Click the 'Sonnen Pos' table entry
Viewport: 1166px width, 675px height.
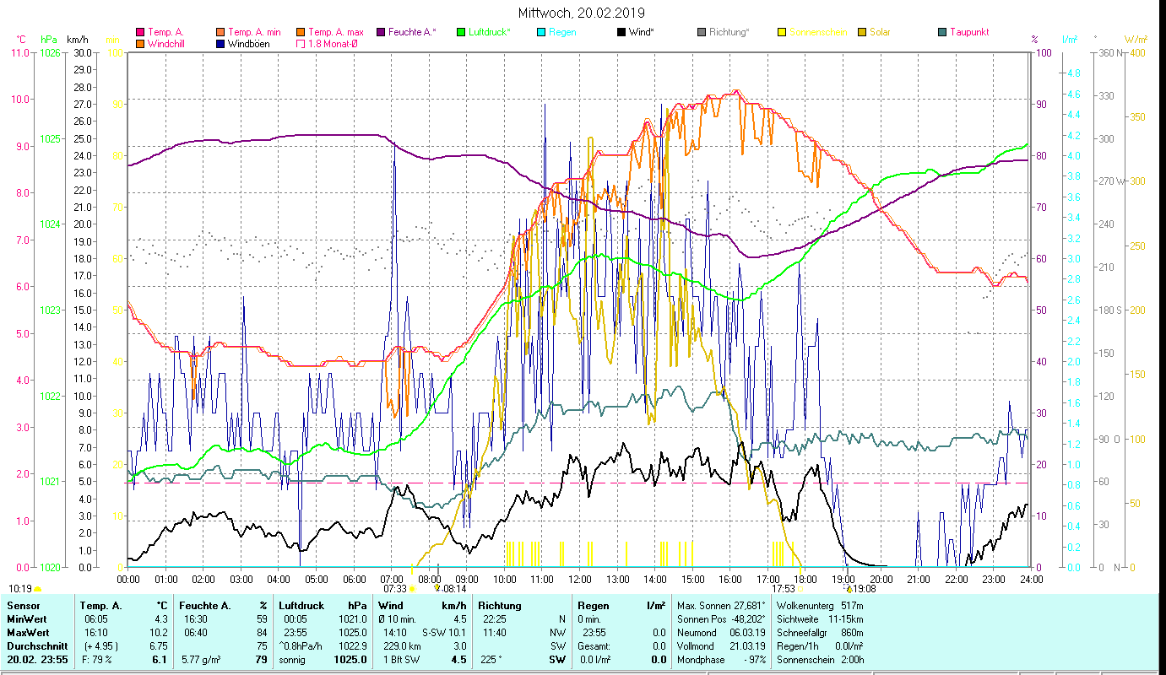pyautogui.click(x=722, y=619)
